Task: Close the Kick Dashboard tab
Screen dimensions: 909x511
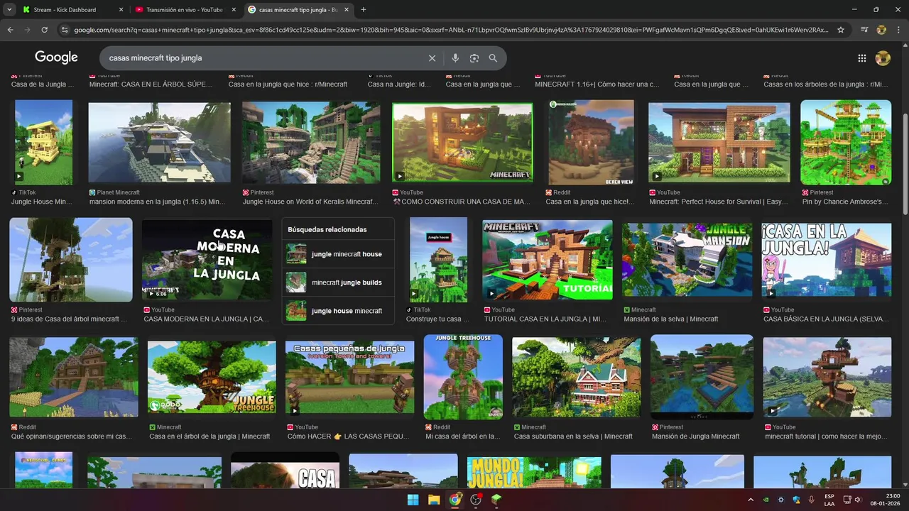Action: pos(121,10)
